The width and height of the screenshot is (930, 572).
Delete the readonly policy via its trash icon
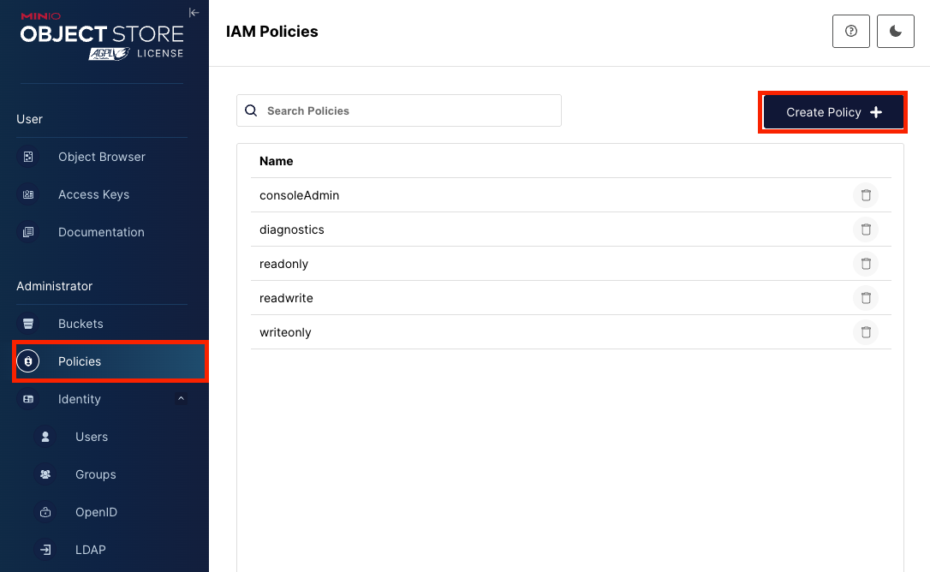[866, 264]
